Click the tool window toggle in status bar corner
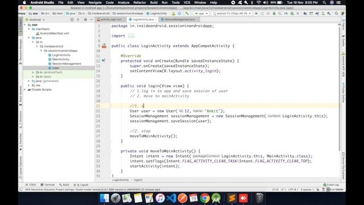The height and width of the screenshot is (205, 364). click(21, 190)
